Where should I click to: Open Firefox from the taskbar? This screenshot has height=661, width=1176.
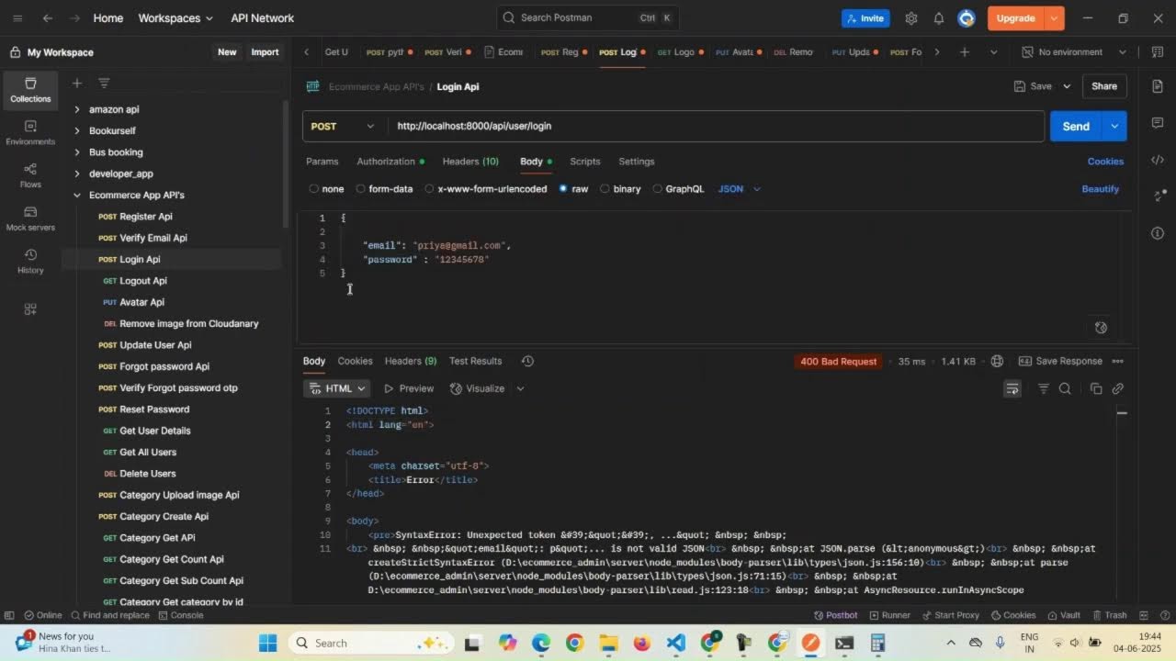click(x=641, y=643)
